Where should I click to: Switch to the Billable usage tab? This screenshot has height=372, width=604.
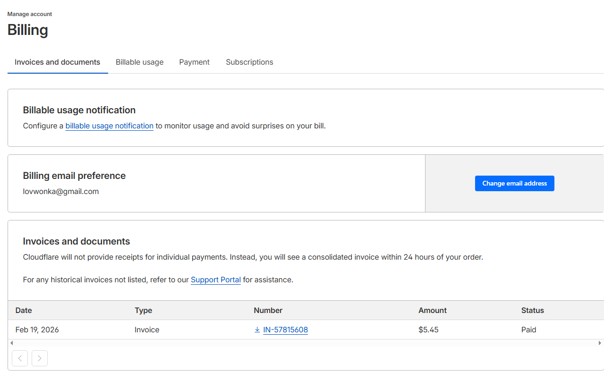click(139, 62)
